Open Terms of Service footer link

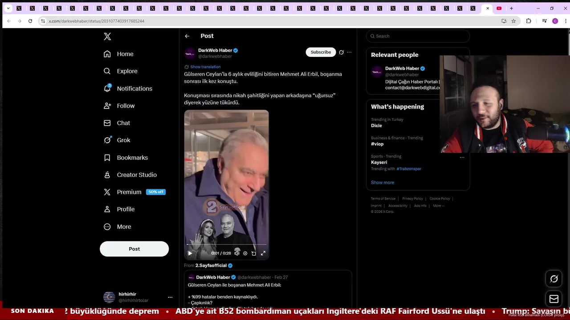tap(383, 199)
